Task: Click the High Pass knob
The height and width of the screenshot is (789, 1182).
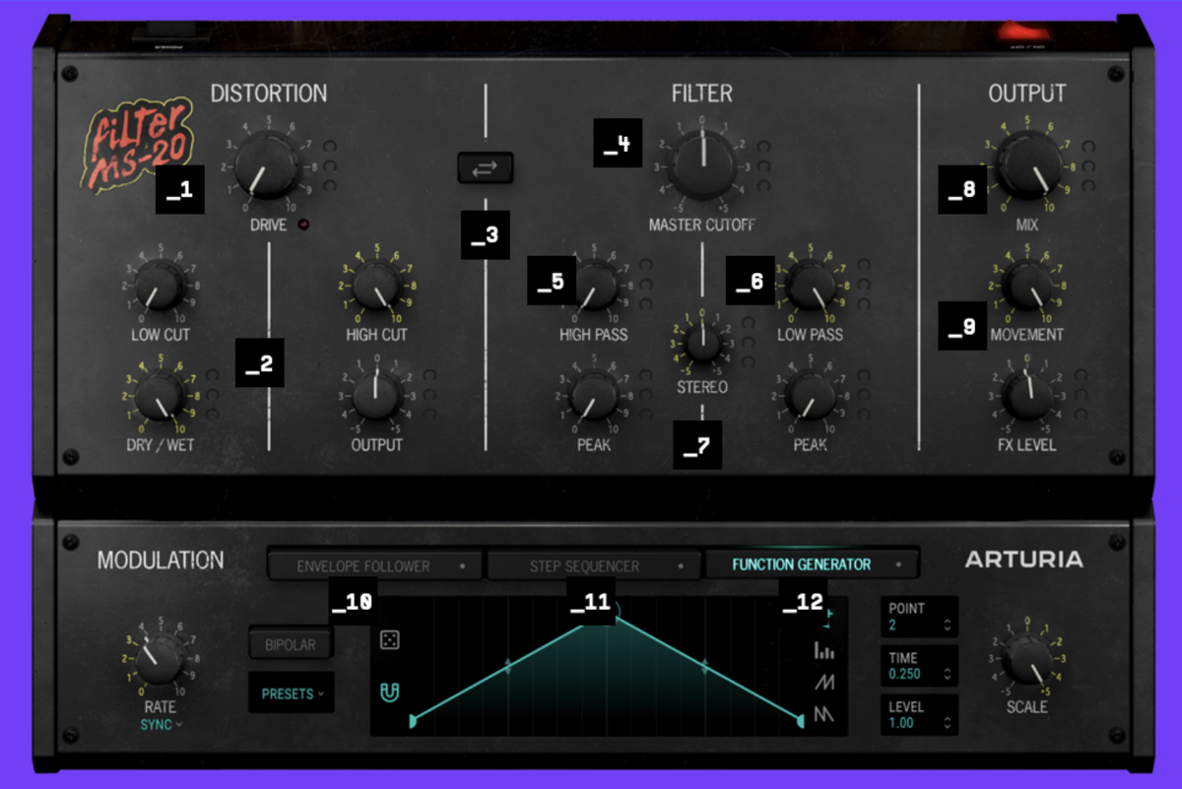Action: click(x=593, y=286)
